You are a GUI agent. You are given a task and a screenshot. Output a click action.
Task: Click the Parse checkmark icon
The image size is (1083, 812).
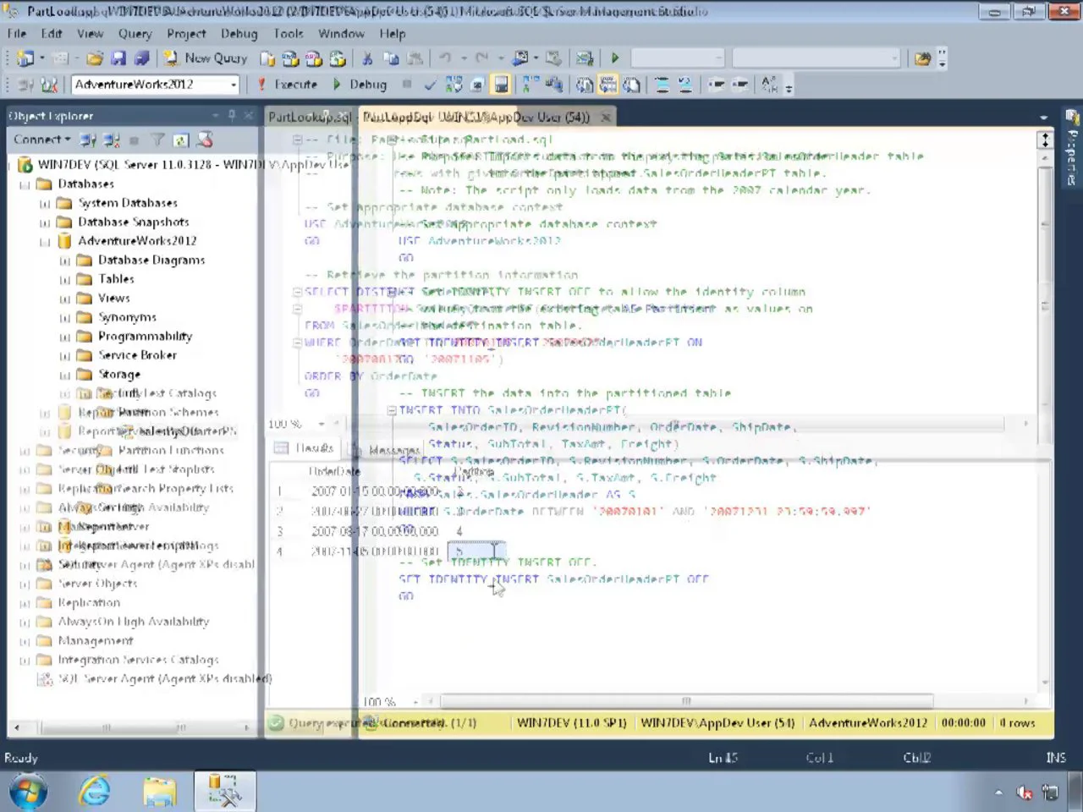[x=431, y=85]
